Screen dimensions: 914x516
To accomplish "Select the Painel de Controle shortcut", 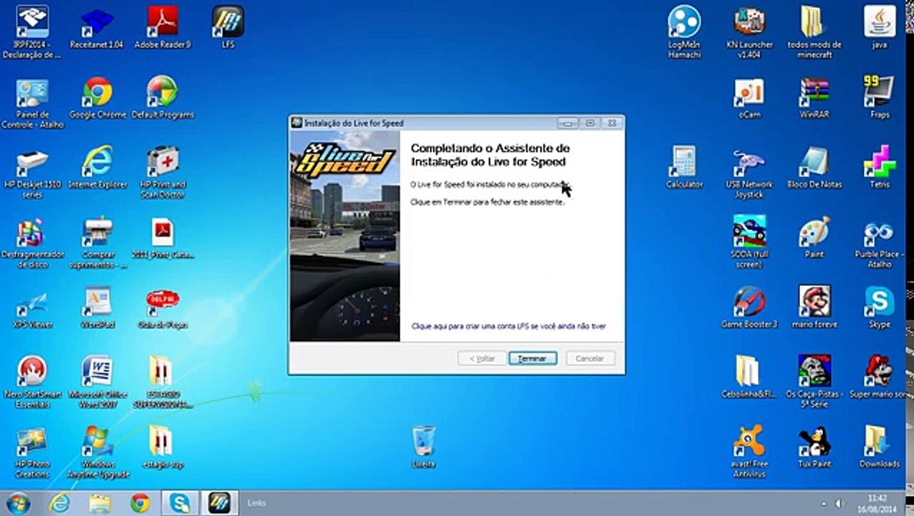I will pyautogui.click(x=32, y=103).
